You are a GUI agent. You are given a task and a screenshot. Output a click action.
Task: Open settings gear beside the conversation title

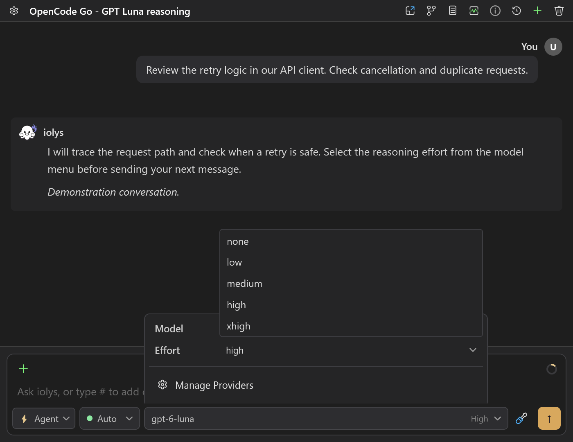tap(14, 11)
